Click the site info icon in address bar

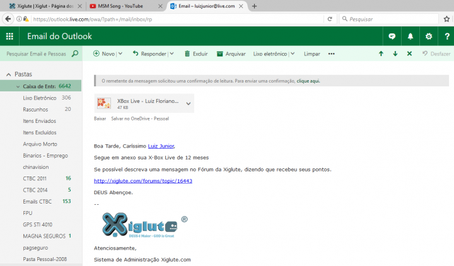click(x=19, y=19)
